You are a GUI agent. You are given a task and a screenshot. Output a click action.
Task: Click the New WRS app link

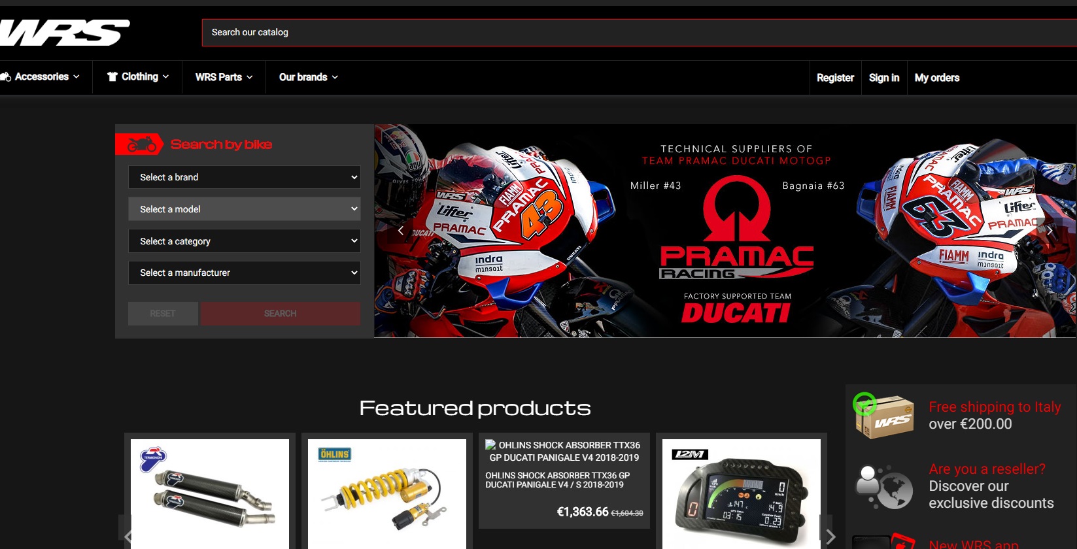point(974,544)
